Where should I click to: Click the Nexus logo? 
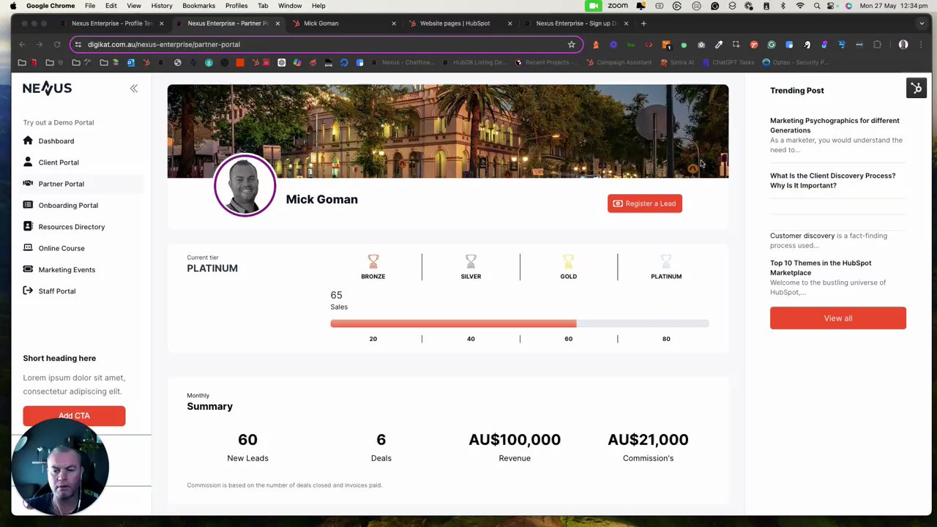point(47,89)
